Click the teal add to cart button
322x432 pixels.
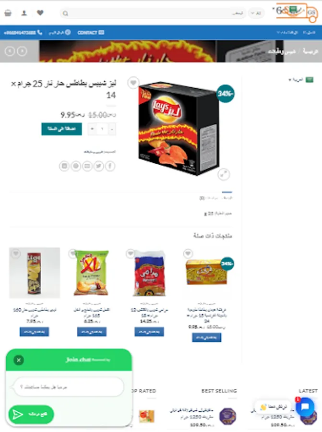click(62, 129)
